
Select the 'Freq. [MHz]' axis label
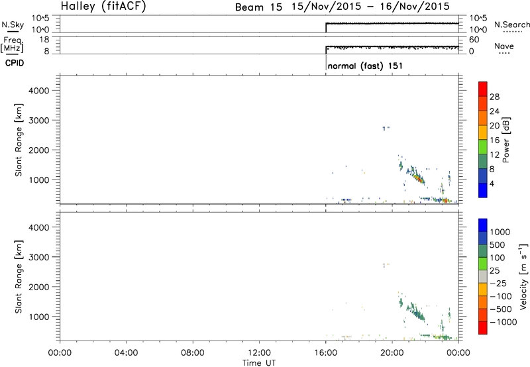pos(13,44)
